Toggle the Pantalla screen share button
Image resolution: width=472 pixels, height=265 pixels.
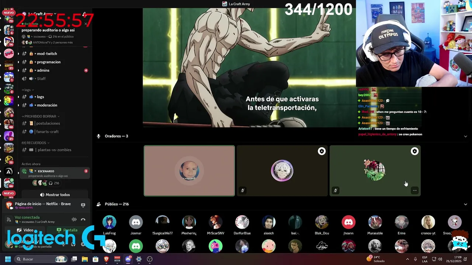coord(67,230)
